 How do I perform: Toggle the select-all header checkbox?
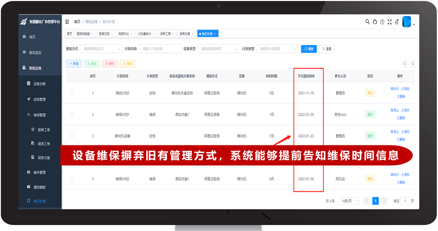[72, 76]
